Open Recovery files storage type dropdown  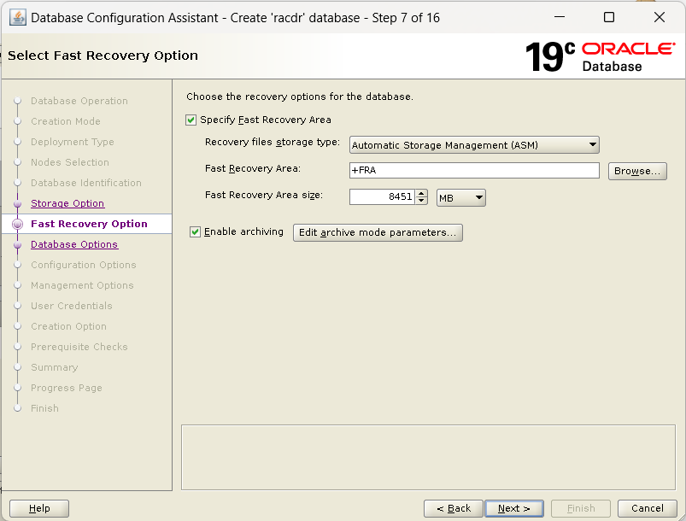[x=474, y=145]
